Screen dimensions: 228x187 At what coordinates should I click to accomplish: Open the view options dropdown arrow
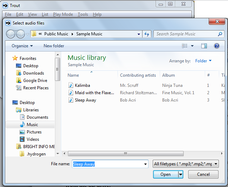pos(192,46)
